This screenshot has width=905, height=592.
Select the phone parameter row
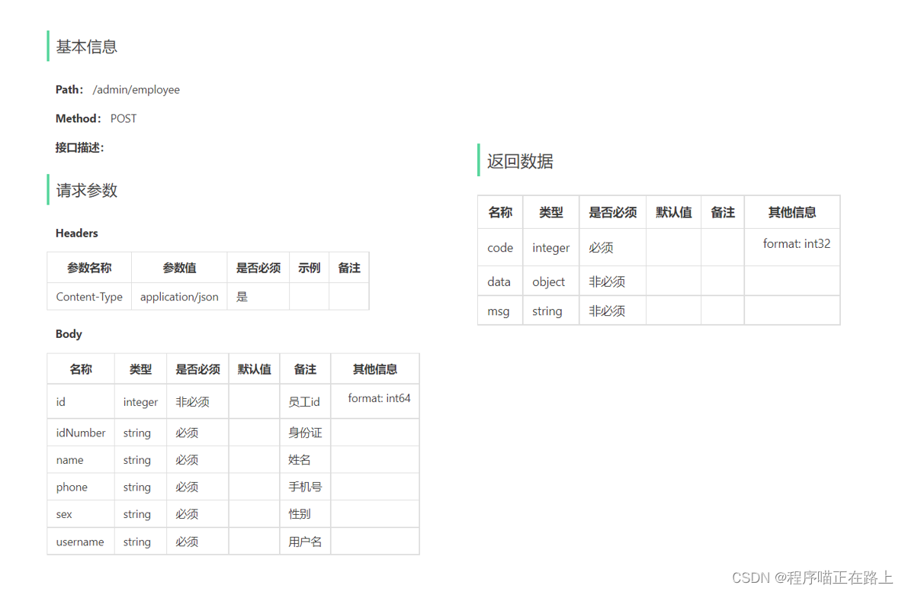tap(72, 487)
